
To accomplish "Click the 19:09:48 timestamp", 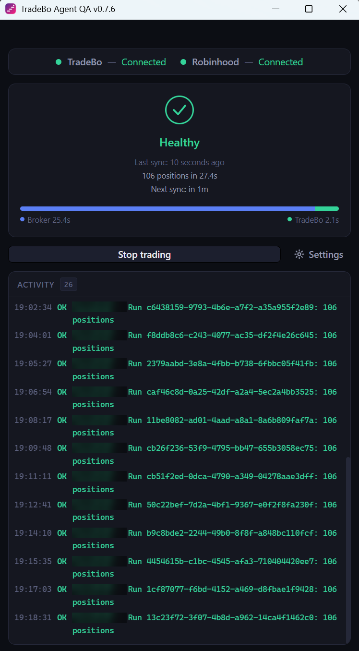I will point(33,448).
